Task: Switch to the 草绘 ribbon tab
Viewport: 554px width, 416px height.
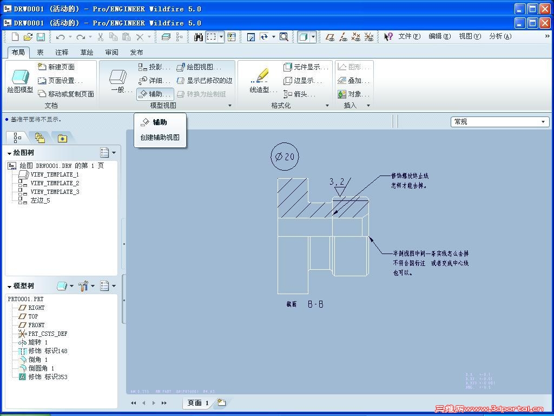Action: (x=87, y=53)
